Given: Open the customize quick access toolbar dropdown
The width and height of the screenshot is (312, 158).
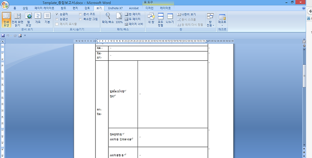Looking at the screenshot, I should tap(25, 36).
